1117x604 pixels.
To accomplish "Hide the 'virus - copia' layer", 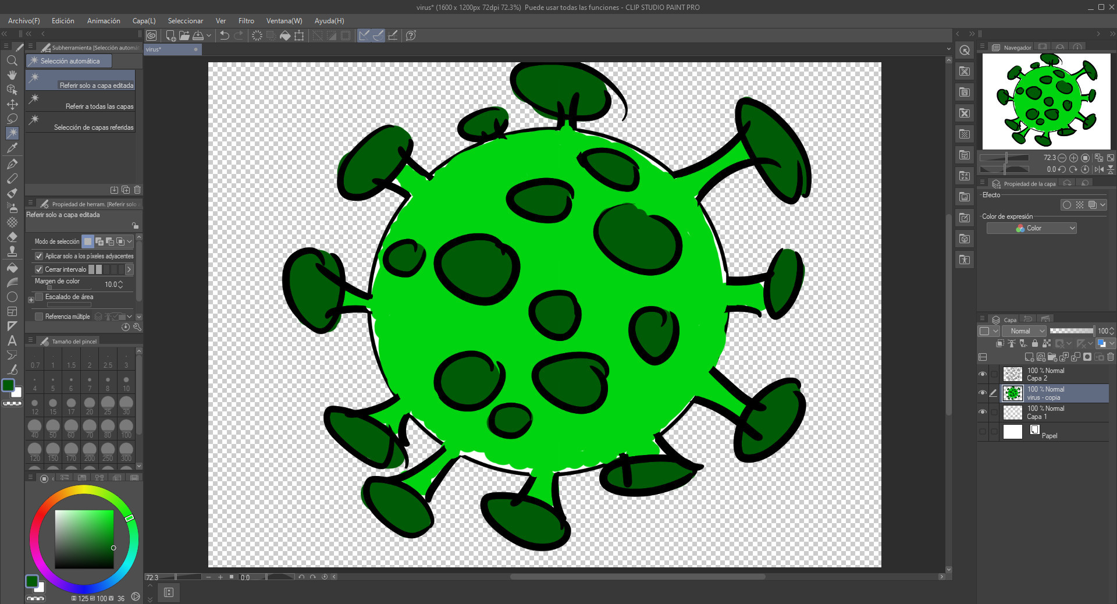I will click(983, 393).
